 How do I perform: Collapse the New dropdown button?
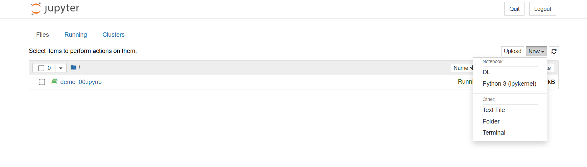click(x=536, y=51)
